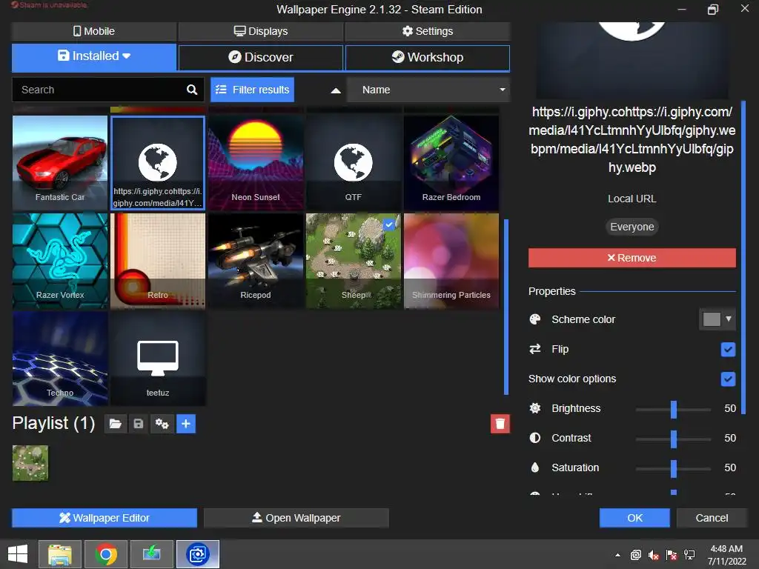Select the QTF web wallpaper

point(354,162)
